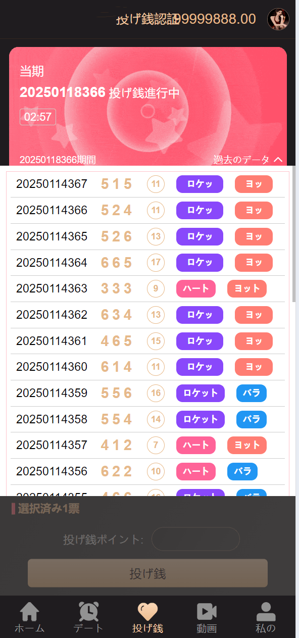Select the ハート option for round 20250114363
This screenshot has width=299, height=638.
[x=195, y=288]
